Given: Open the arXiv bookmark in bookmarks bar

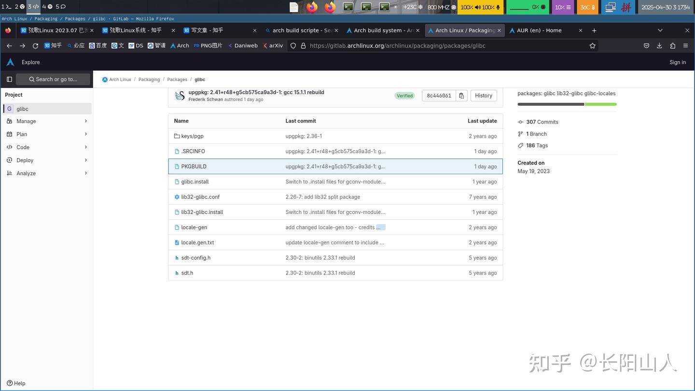Looking at the screenshot, I should click(273, 46).
